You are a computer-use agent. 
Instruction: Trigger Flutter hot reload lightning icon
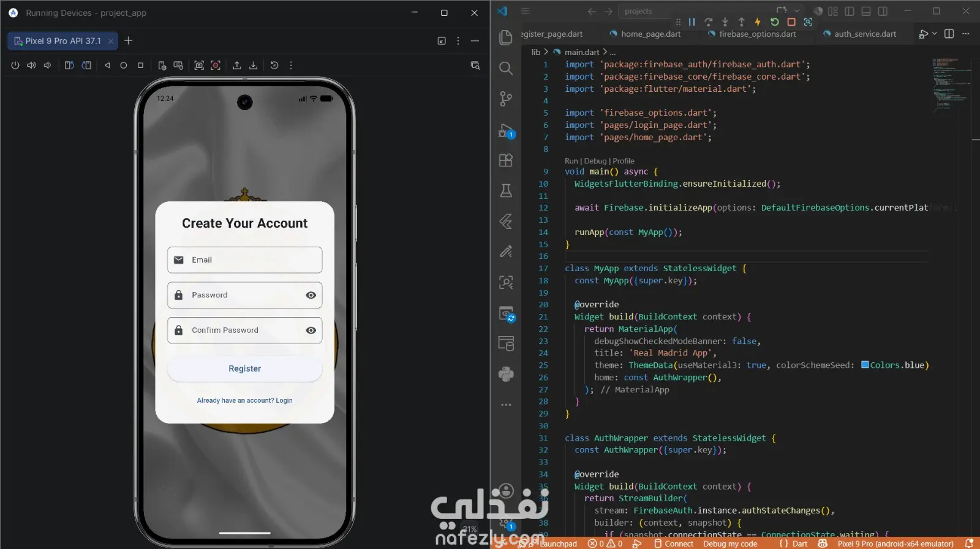pos(758,22)
